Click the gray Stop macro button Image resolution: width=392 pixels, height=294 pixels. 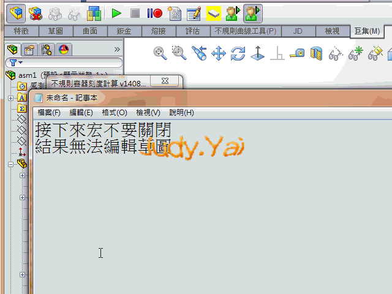(x=135, y=13)
